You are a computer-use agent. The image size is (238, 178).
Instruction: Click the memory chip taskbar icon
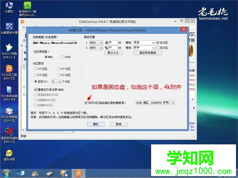(50, 174)
